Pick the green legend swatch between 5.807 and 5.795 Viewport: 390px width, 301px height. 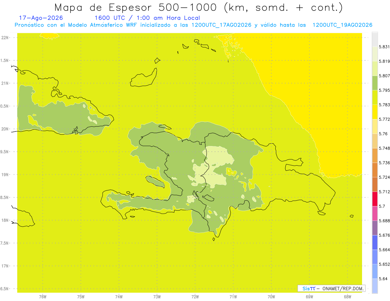click(375, 83)
